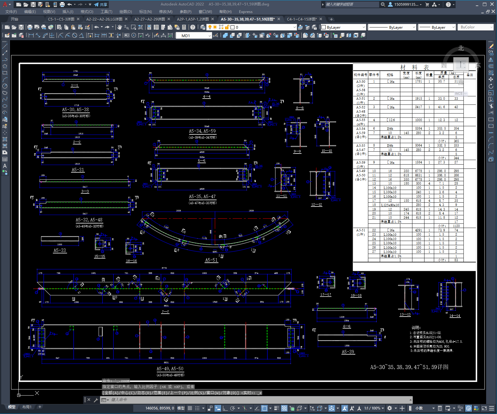
Task: Click the Angular dimension icon
Action: tap(81, 36)
